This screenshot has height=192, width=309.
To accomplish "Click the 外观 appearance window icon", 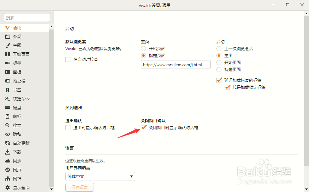I will tap(8, 36).
